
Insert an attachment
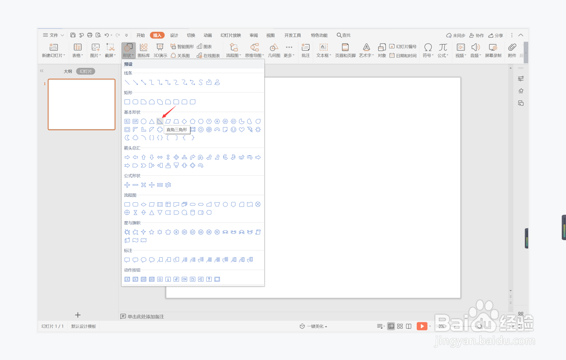(512, 50)
